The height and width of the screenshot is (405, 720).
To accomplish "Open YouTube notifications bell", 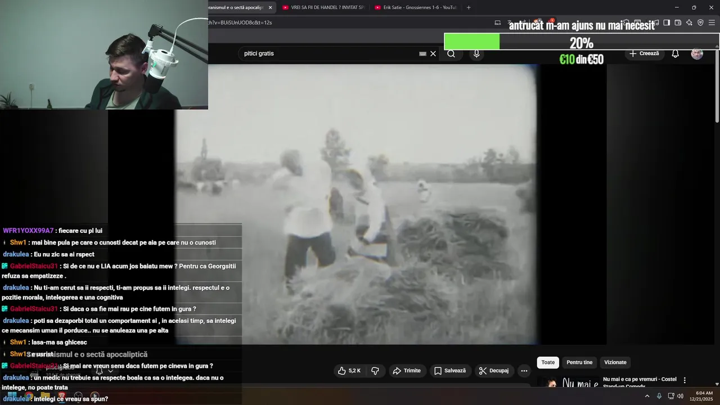I will tap(675, 53).
